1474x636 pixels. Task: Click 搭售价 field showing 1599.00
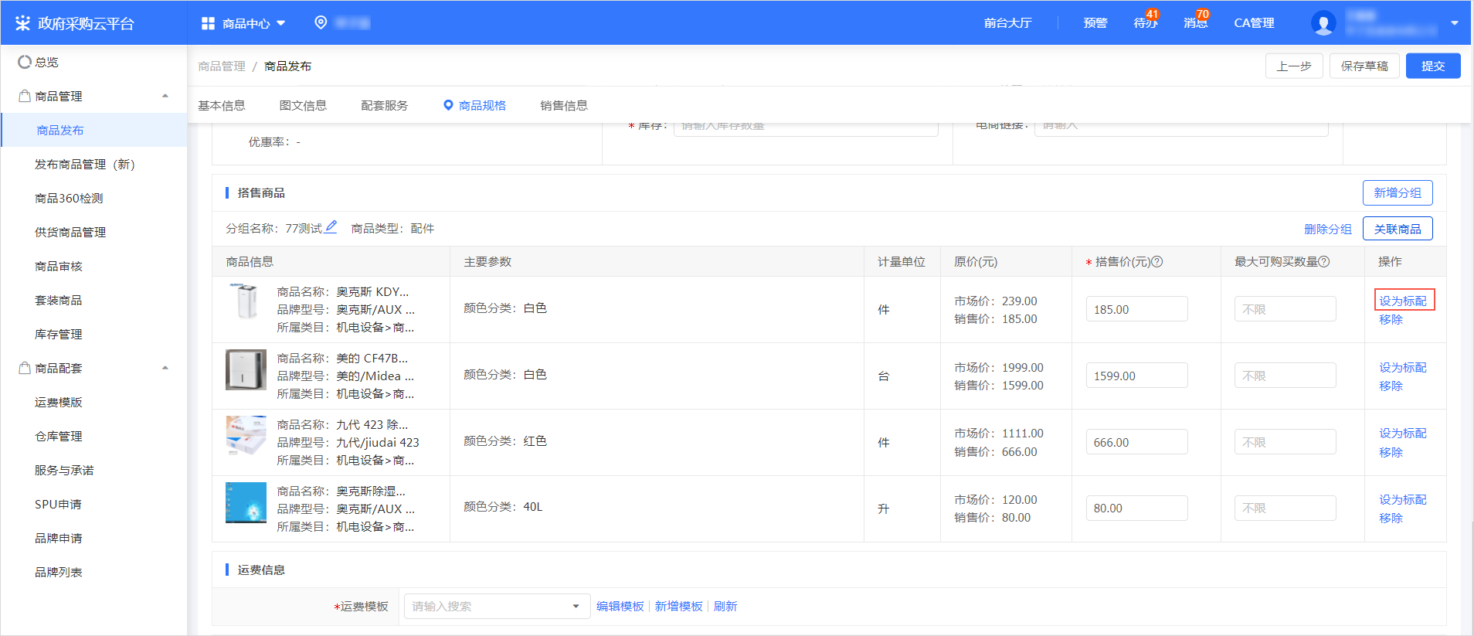(x=1136, y=376)
